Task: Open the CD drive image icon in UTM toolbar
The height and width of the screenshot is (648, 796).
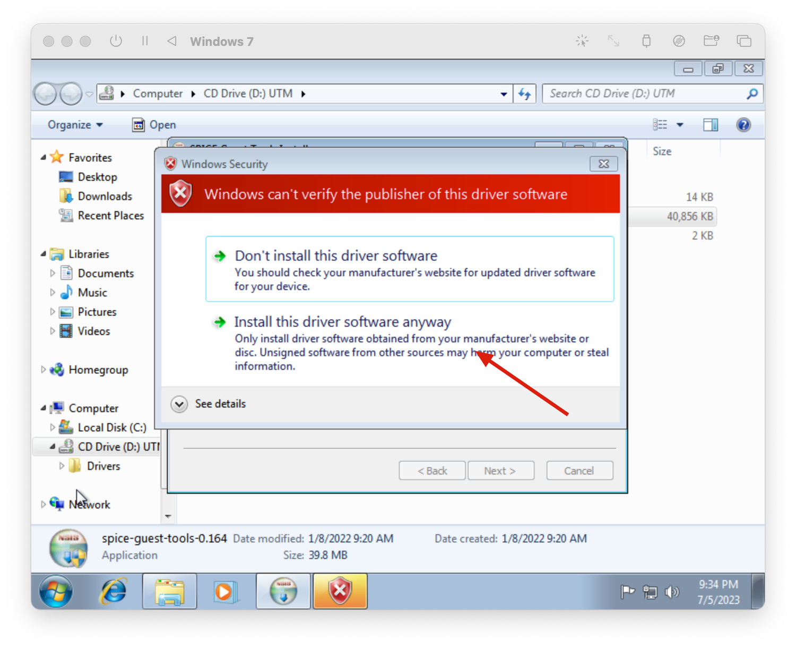Action: point(679,41)
